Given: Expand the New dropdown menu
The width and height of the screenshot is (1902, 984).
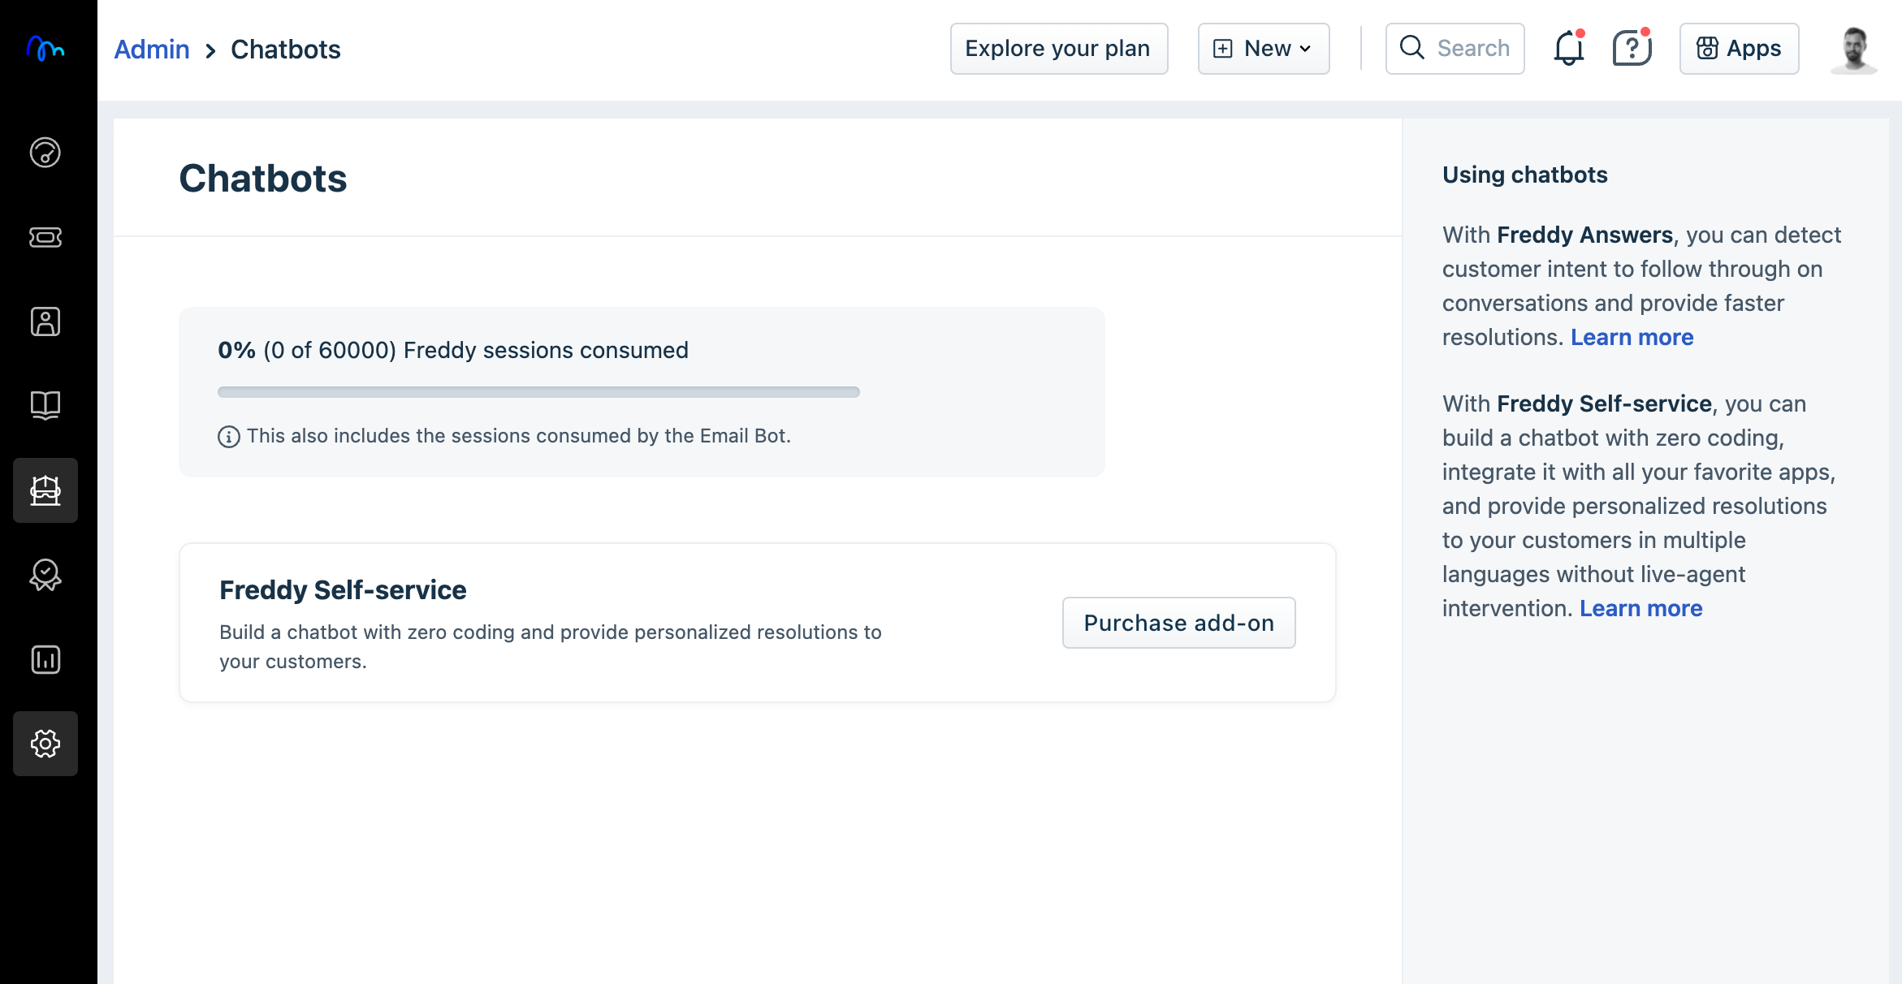Looking at the screenshot, I should click(1263, 49).
